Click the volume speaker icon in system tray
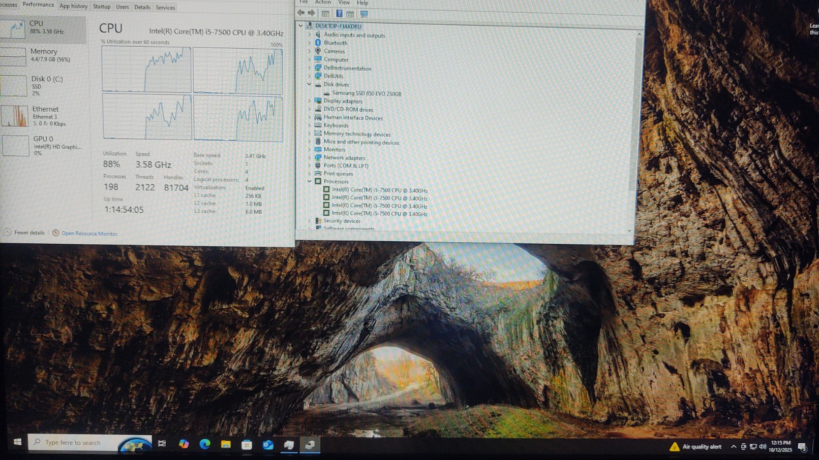The height and width of the screenshot is (460, 819). tap(763, 447)
